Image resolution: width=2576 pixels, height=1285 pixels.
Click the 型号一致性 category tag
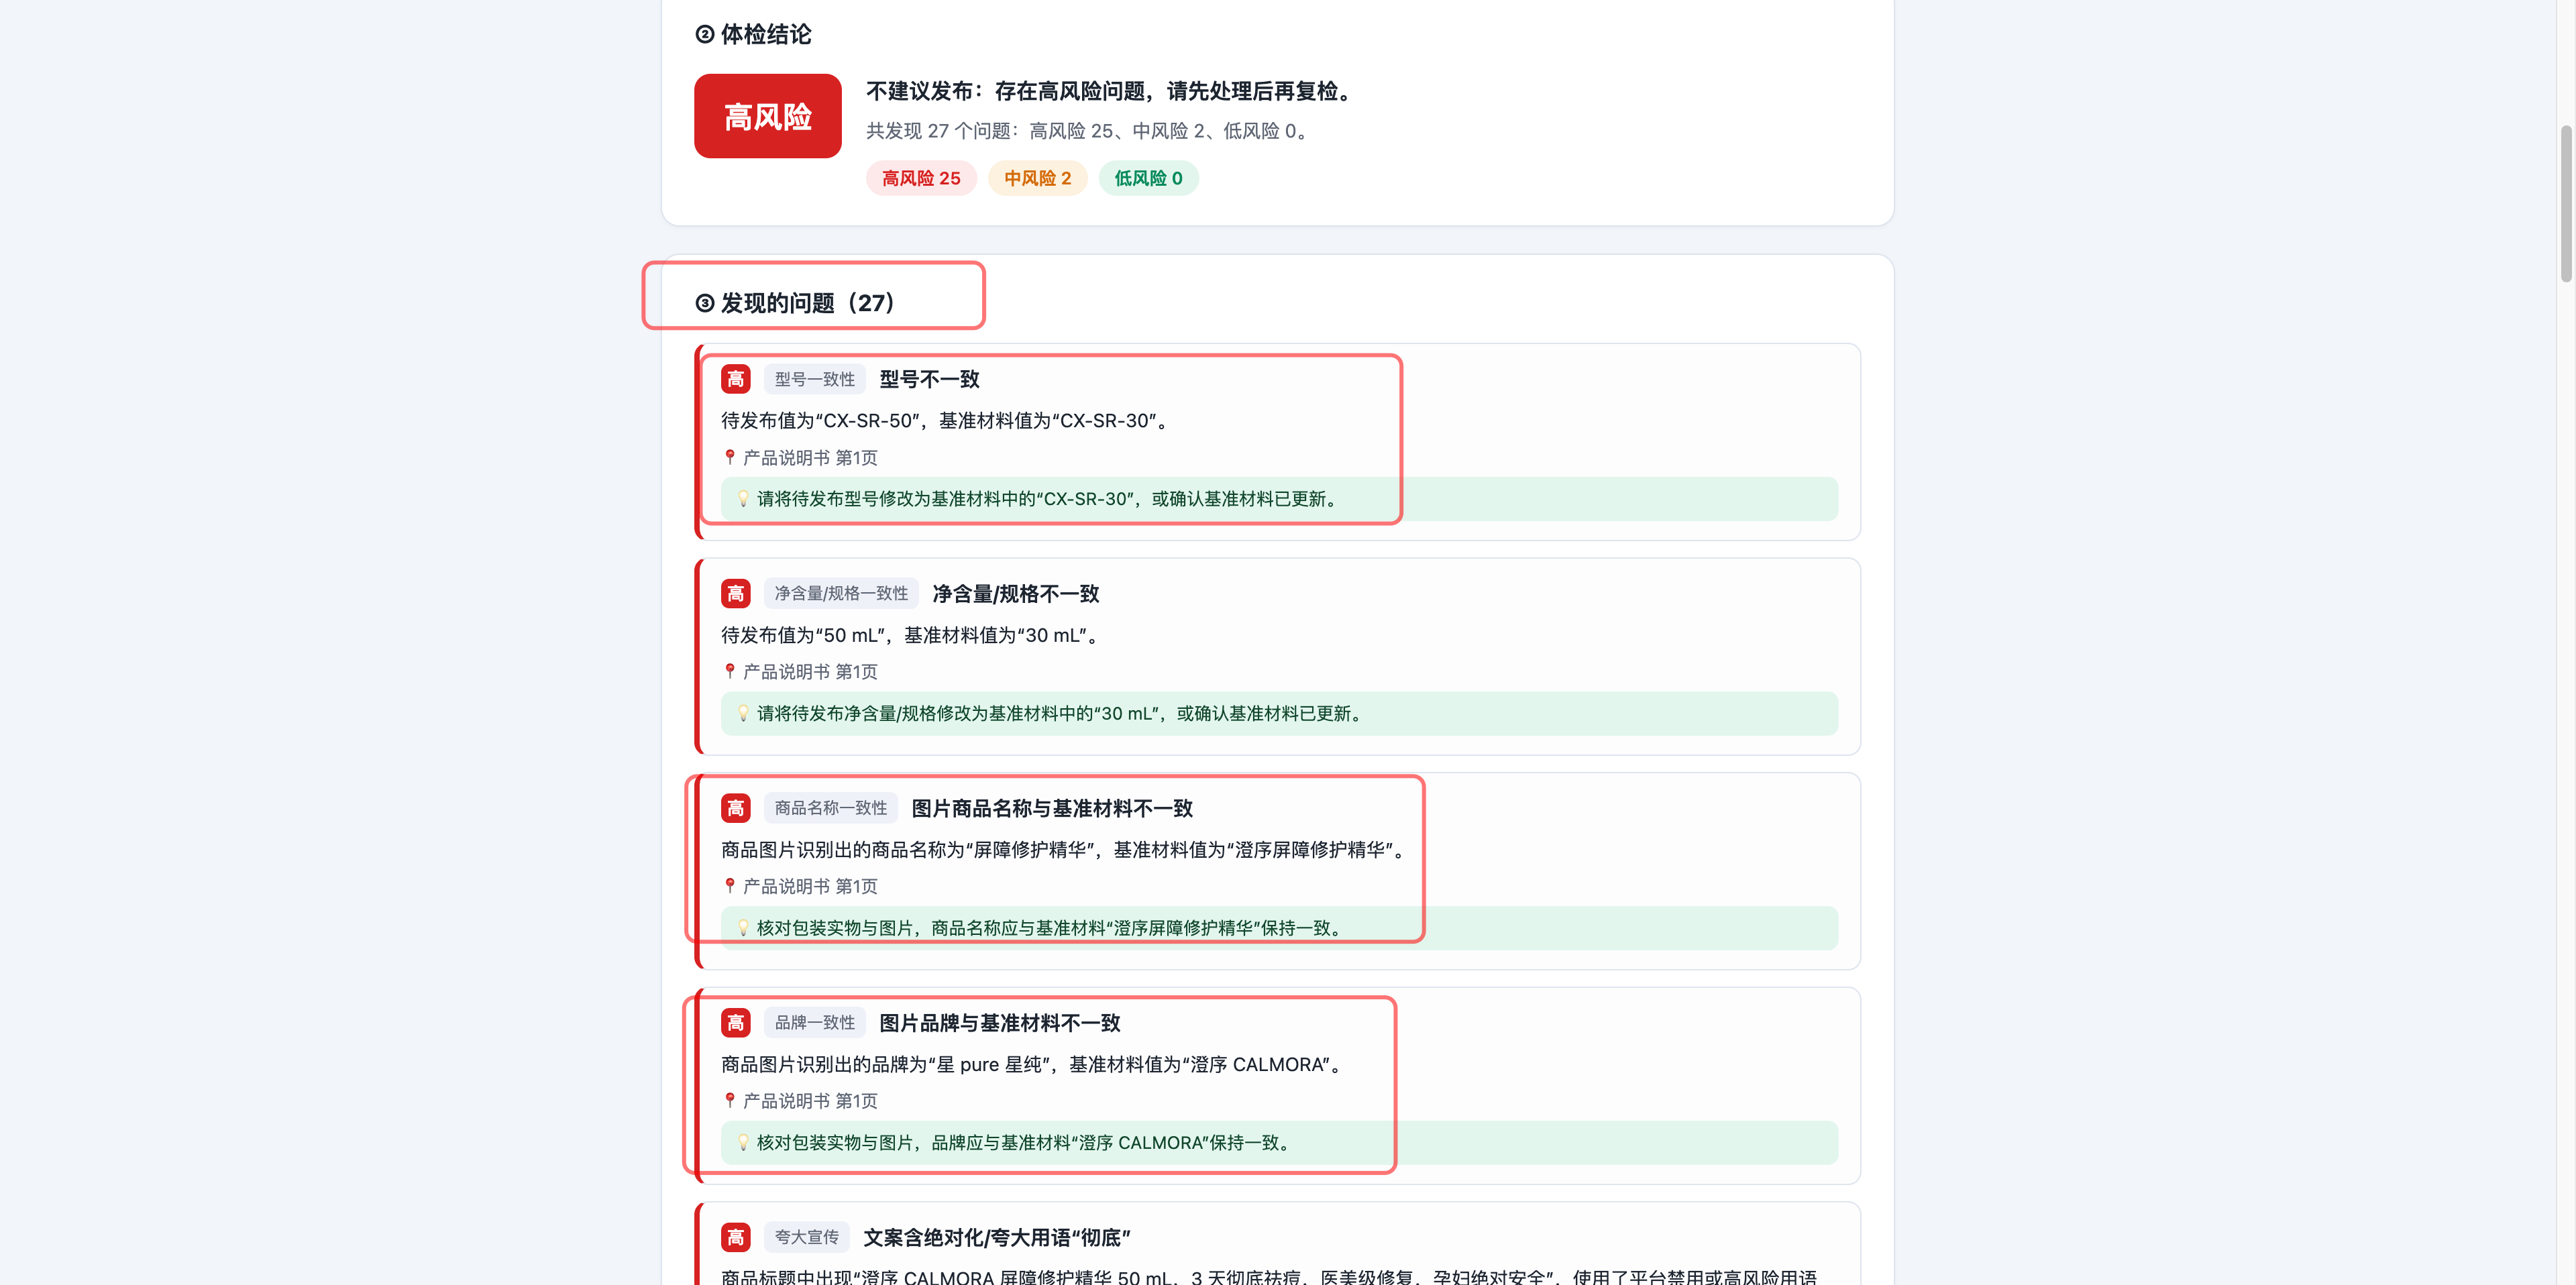(x=814, y=379)
